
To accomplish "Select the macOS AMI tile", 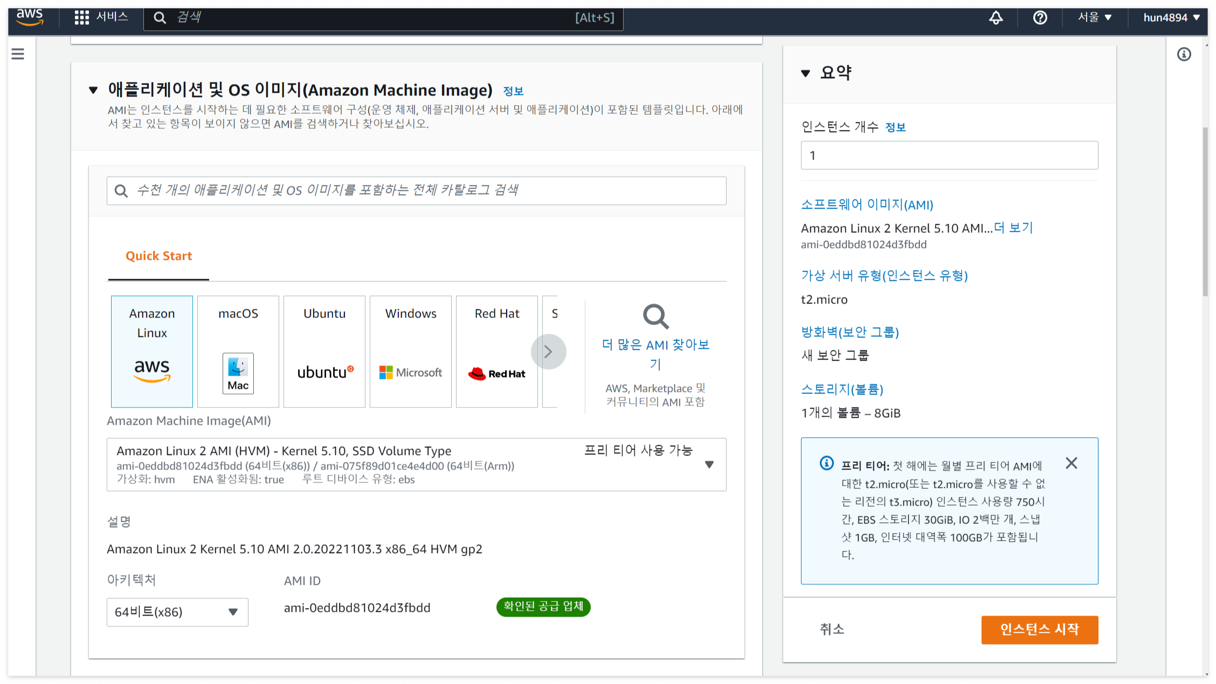I will click(x=238, y=351).
